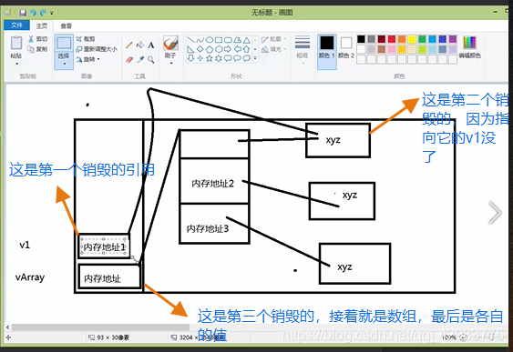Choose the Up arrow shape

pyautogui.click(x=246, y=49)
